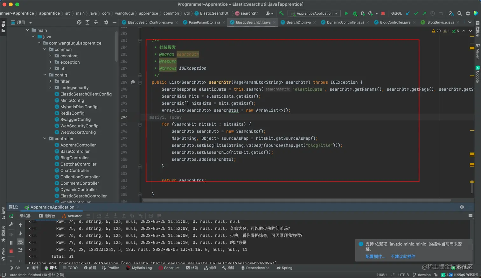Open the Profiler tool window
The width and height of the screenshot is (481, 278).
coord(110,268)
